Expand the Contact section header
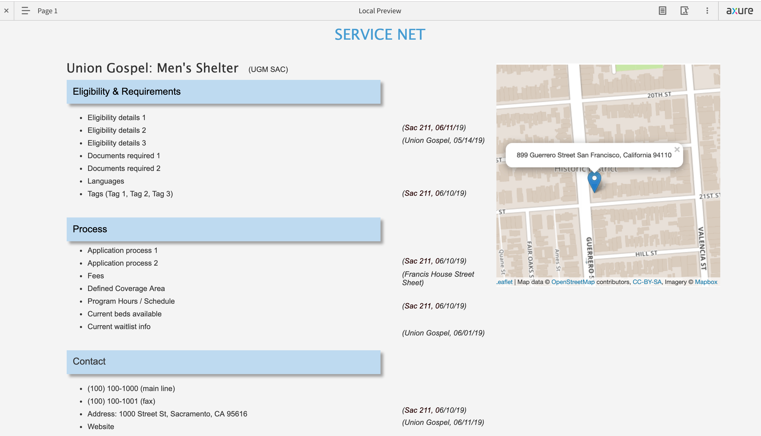 click(x=89, y=361)
